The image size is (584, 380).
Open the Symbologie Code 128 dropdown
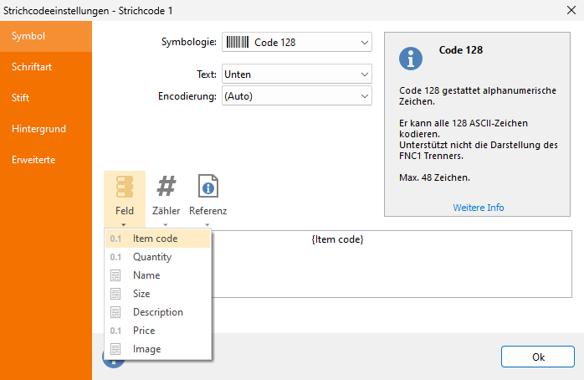pos(297,42)
